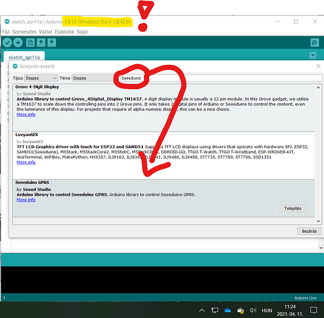Click the library list scroll down arrow
Viewport: 324px width, 318px height.
point(318,221)
